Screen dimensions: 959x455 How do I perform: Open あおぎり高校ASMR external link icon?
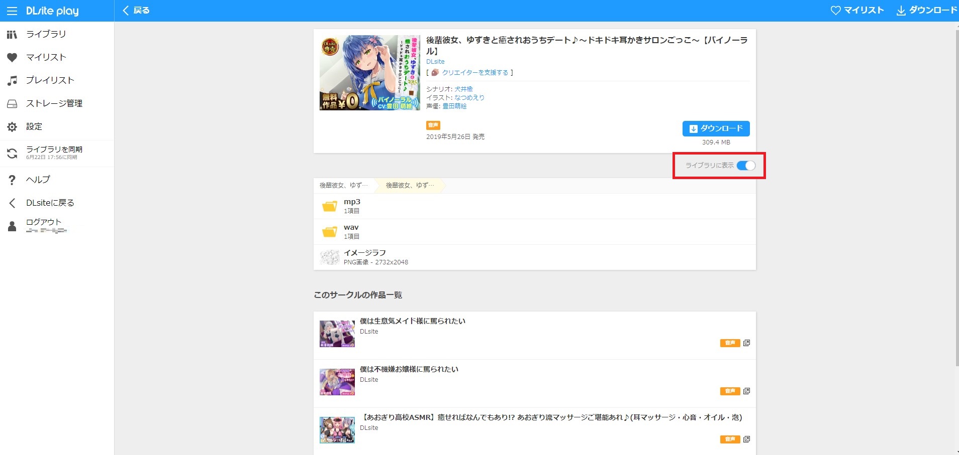[746, 439]
